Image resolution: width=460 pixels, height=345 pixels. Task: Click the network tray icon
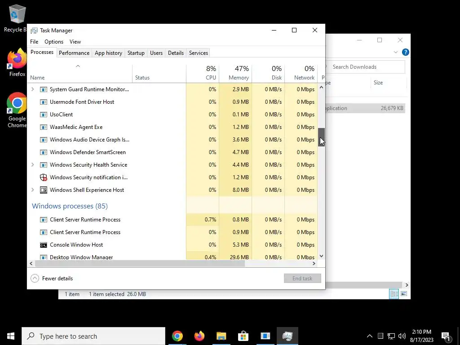point(391,336)
